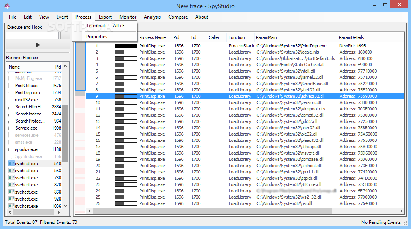Click svchost.exe icon for Pid 540
This screenshot has width=411, height=229.
coord(11,164)
